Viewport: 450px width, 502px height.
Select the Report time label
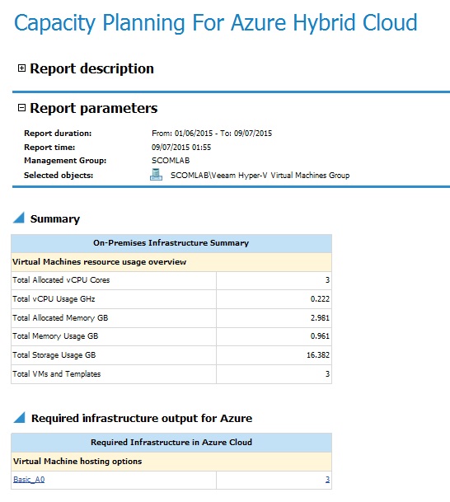(x=49, y=148)
